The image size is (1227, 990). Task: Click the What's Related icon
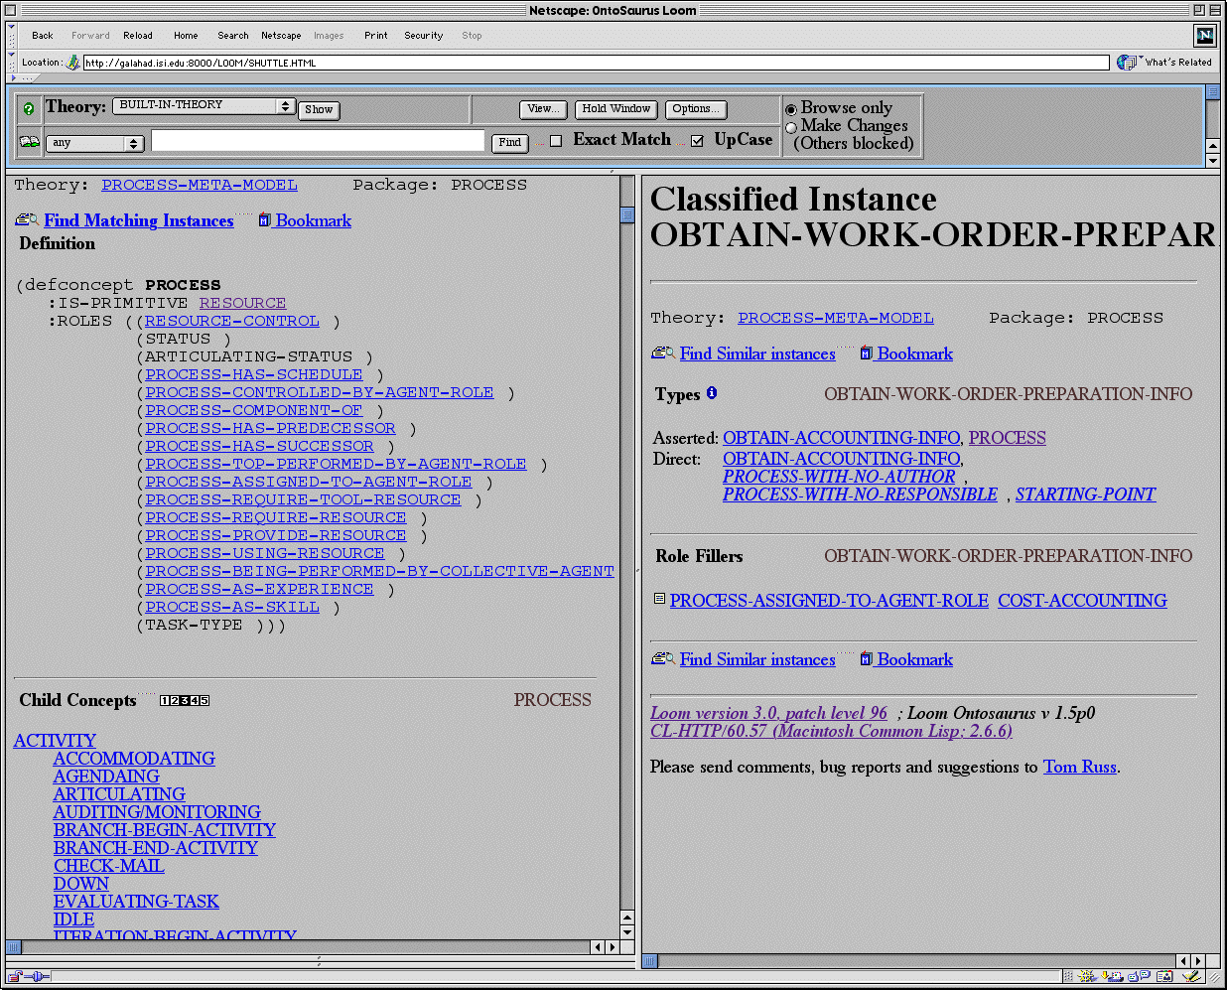[x=1126, y=63]
